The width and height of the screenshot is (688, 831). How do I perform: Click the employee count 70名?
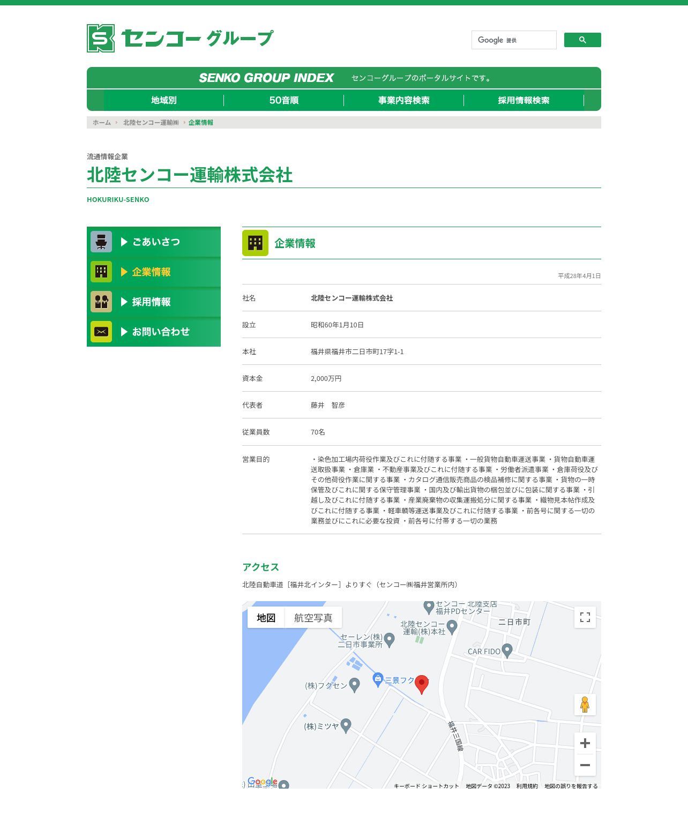tap(318, 432)
